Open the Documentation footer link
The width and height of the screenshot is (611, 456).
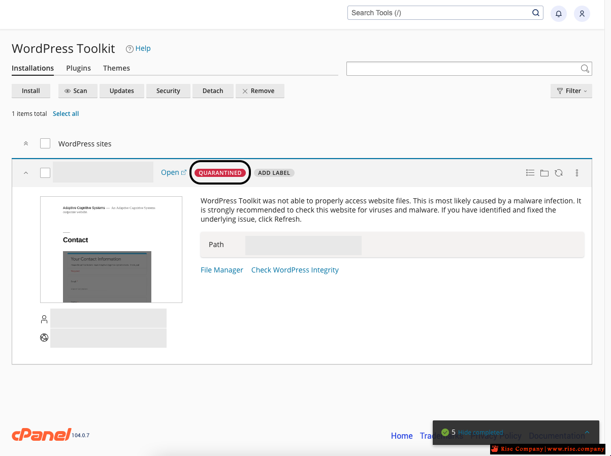point(557,436)
